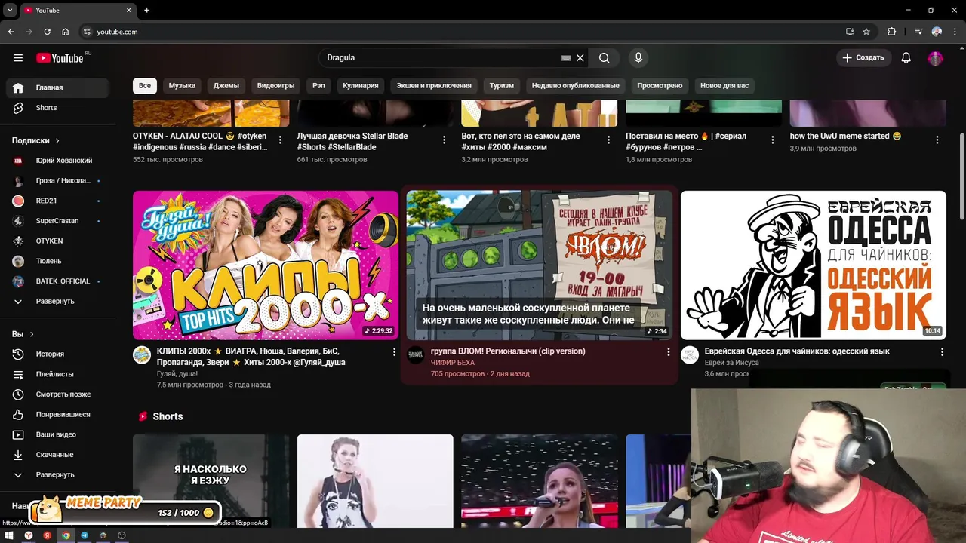Open a new browser tab
This screenshot has width=966, height=543.
147,11
